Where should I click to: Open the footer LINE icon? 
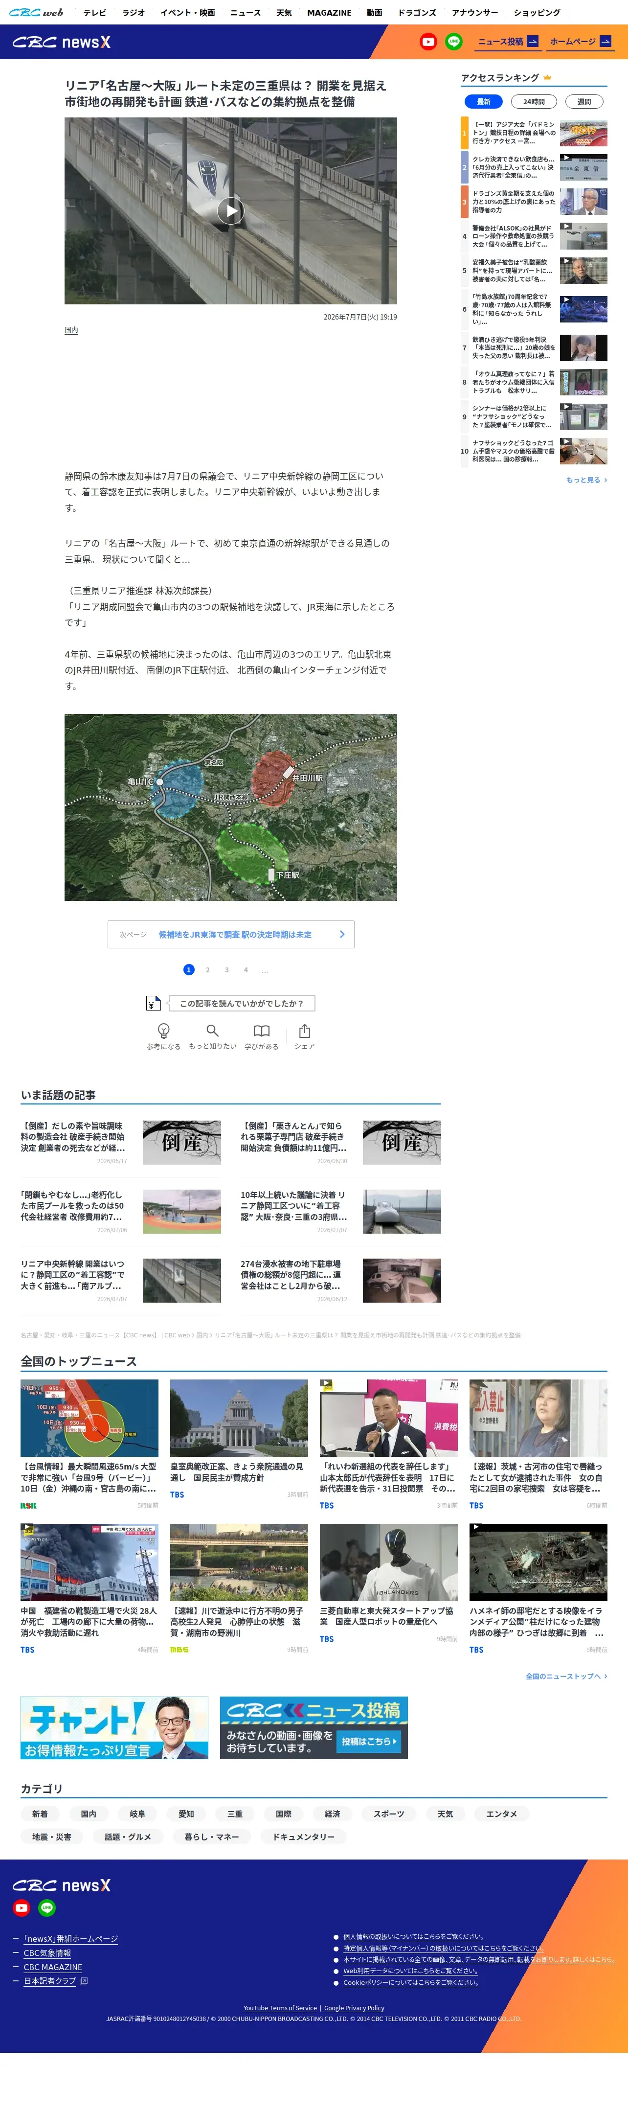click(47, 1908)
